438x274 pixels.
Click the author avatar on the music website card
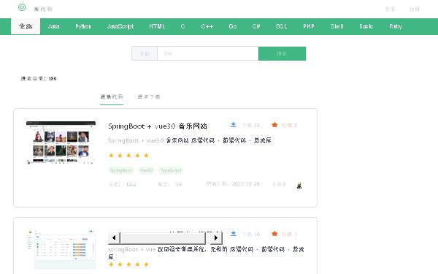point(299,186)
